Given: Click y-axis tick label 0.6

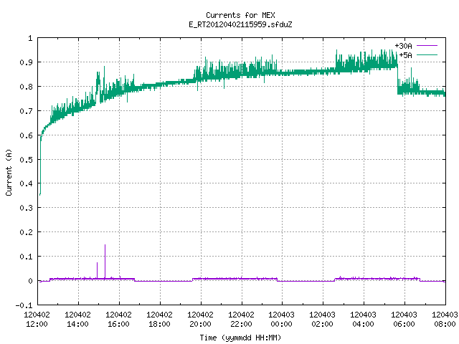Looking at the screenshot, I should tap(26, 135).
